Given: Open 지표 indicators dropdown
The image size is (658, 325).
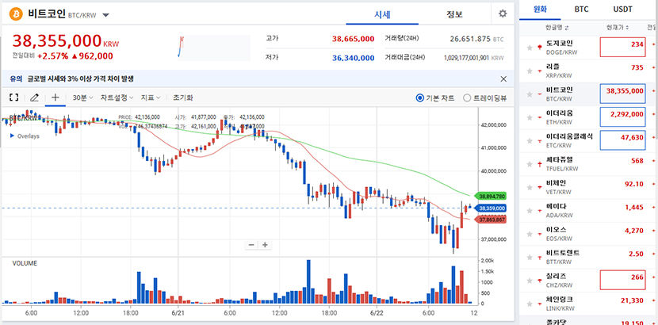Looking at the screenshot, I should (151, 97).
